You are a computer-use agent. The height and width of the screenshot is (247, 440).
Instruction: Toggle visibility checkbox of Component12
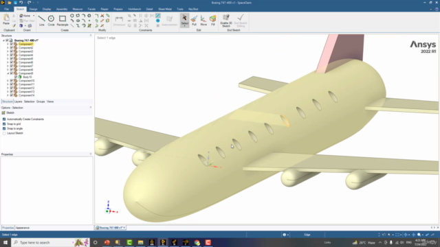pos(12,88)
